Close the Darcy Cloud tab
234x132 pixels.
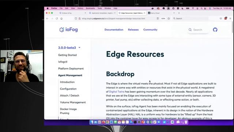[174, 13]
